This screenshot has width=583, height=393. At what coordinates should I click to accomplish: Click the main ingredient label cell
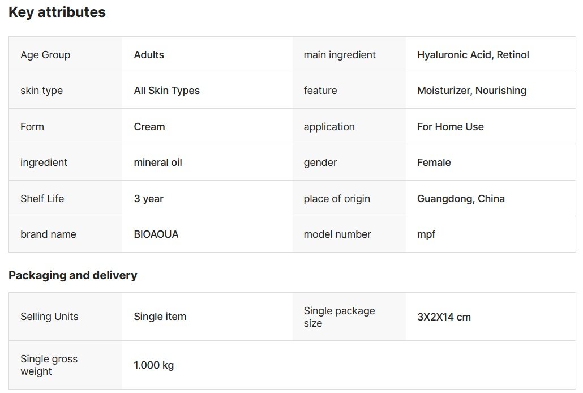coord(340,55)
